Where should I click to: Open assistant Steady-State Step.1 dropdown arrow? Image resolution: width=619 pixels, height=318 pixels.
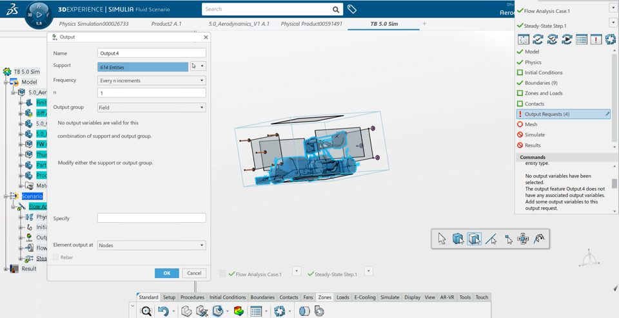pyautogui.click(x=613, y=23)
